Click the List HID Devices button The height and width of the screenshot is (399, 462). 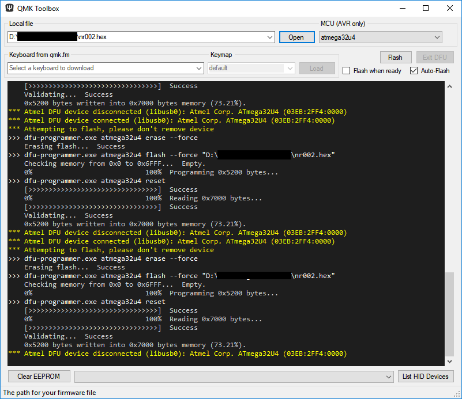pyautogui.click(x=426, y=377)
